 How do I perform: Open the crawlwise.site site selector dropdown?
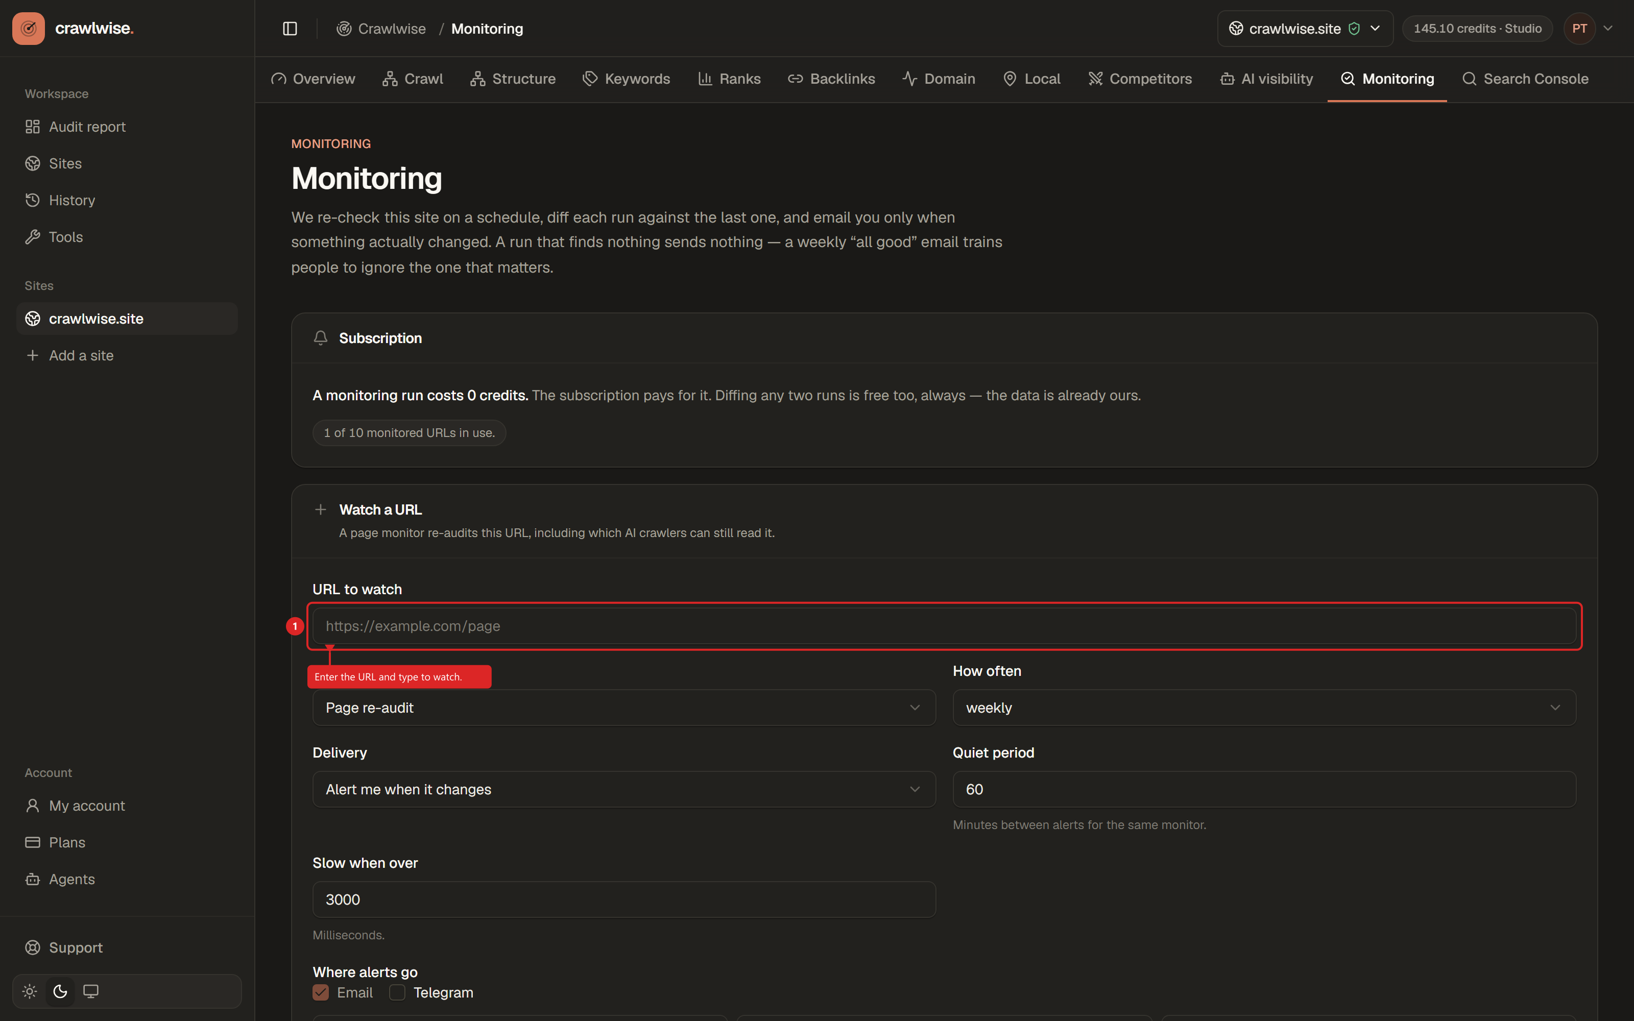[x=1305, y=29]
